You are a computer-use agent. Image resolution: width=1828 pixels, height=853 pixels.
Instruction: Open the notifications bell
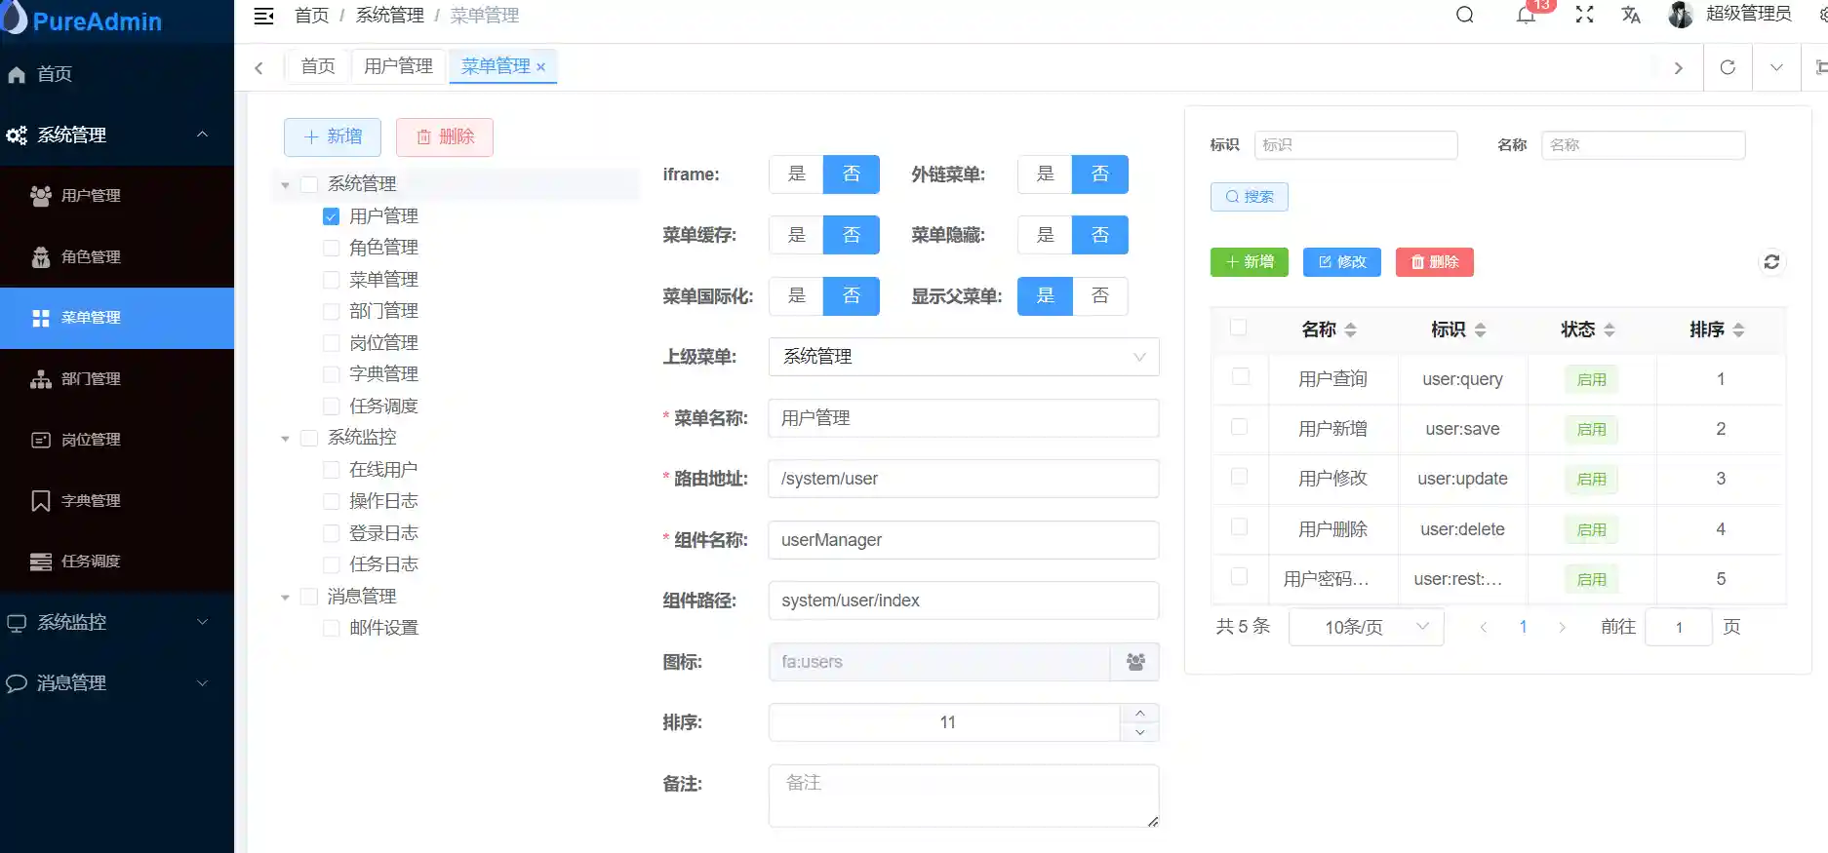click(x=1526, y=15)
